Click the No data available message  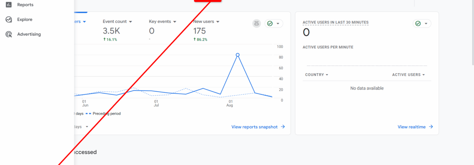coord(367,88)
